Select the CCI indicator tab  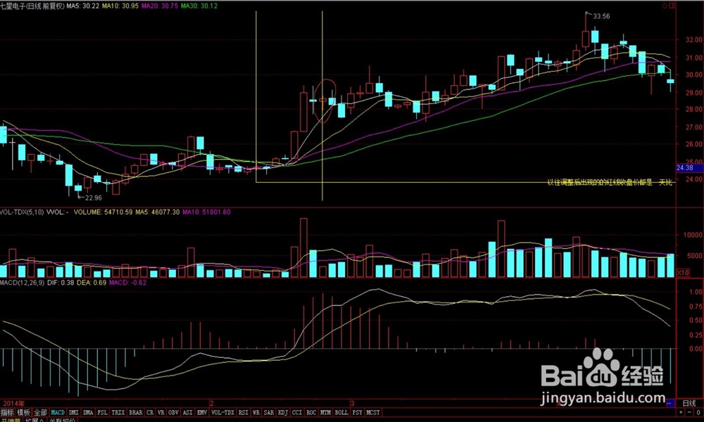pos(297,413)
